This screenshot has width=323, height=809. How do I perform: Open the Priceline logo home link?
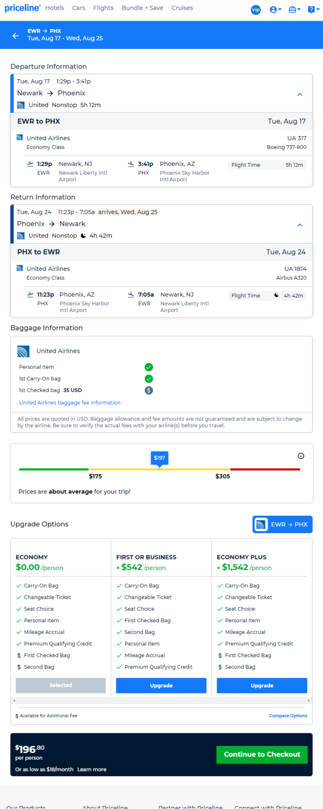23,8
